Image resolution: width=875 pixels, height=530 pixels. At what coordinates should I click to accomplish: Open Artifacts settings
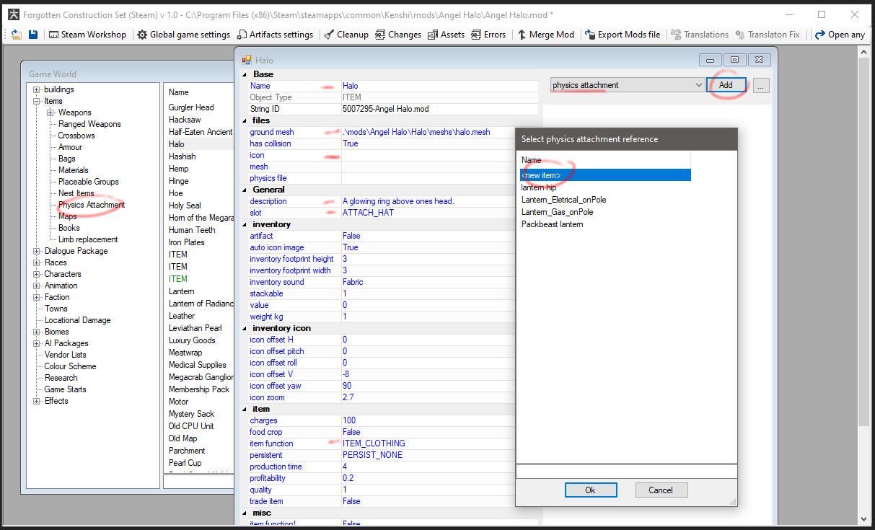click(x=275, y=35)
